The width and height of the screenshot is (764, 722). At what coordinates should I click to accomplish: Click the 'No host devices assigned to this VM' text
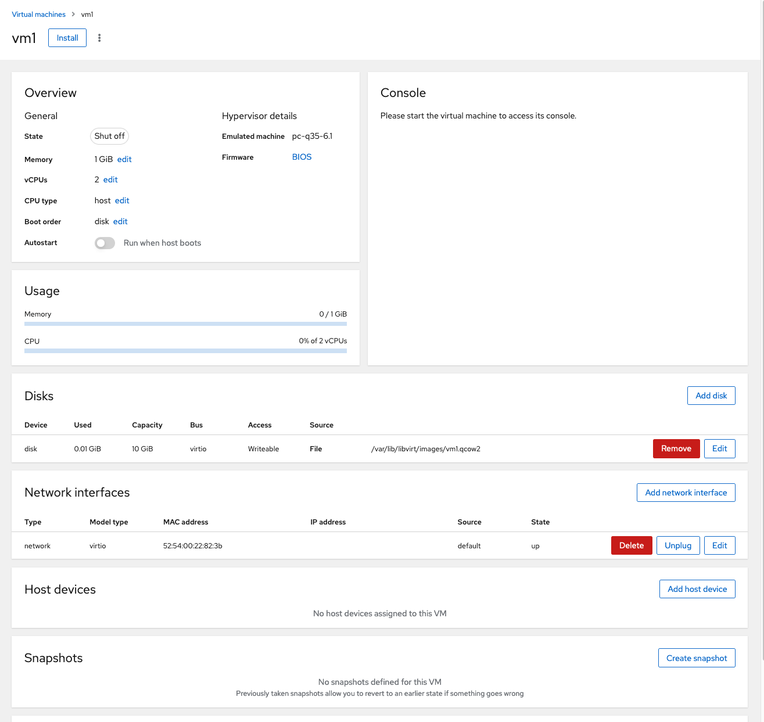click(x=380, y=613)
